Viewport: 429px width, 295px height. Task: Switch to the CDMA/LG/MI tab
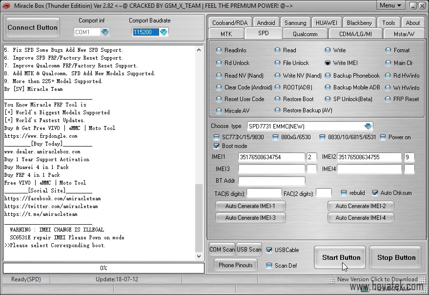[355, 34]
